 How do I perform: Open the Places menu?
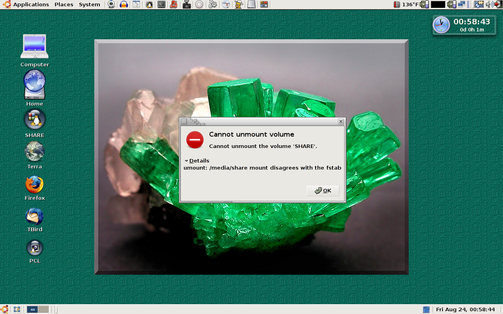coord(64,4)
